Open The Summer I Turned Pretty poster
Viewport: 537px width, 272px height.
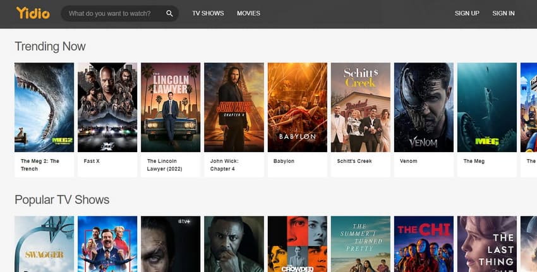(x=361, y=244)
